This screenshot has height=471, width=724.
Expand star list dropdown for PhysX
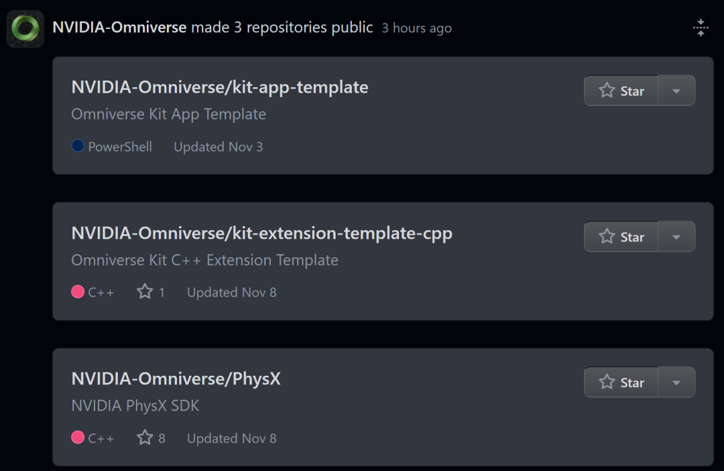676,382
